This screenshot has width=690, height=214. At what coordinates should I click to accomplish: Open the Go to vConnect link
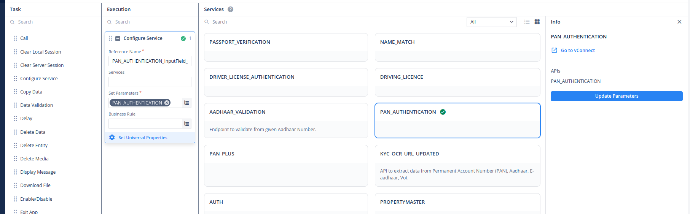click(x=577, y=51)
